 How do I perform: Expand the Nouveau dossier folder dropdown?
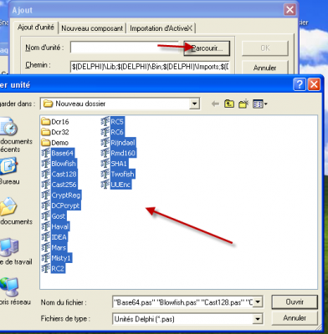(x=194, y=104)
